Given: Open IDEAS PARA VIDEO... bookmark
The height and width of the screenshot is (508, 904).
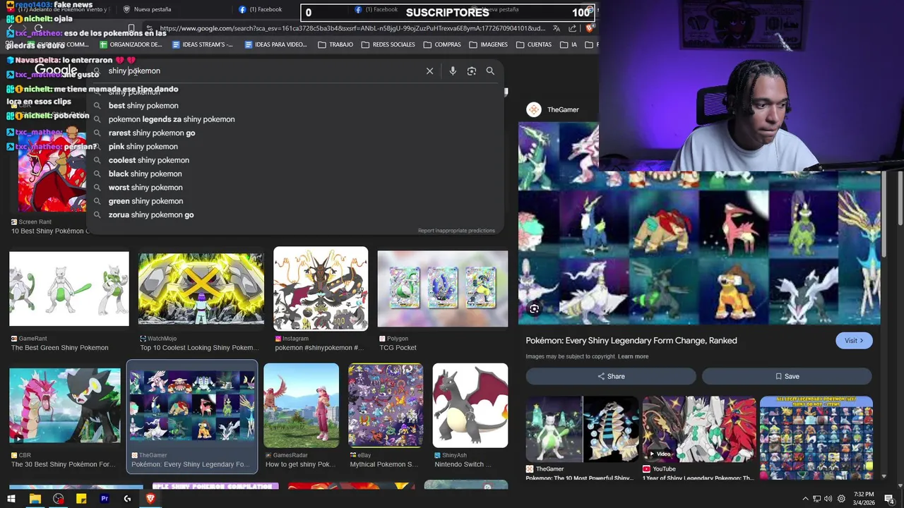Looking at the screenshot, I should click(275, 44).
